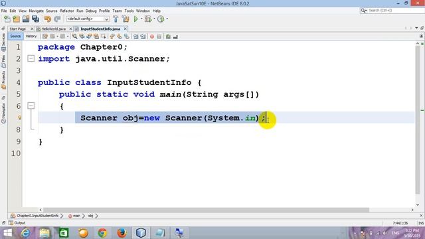Click the Previous Bookmark icon
The width and height of the screenshot is (425, 239).
click(x=112, y=37)
